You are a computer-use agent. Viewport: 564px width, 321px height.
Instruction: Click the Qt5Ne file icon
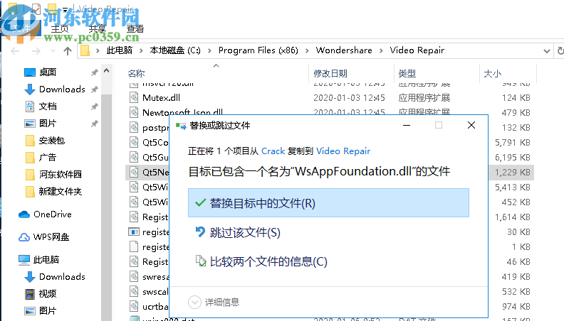coord(134,172)
